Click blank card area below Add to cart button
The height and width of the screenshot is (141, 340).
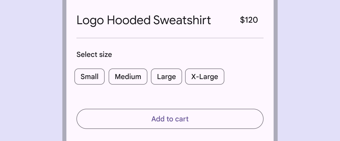170,135
